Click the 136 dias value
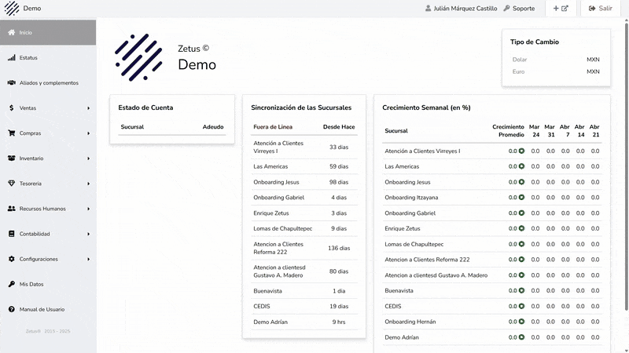Screen dimensions: 629x353 pyautogui.click(x=339, y=248)
